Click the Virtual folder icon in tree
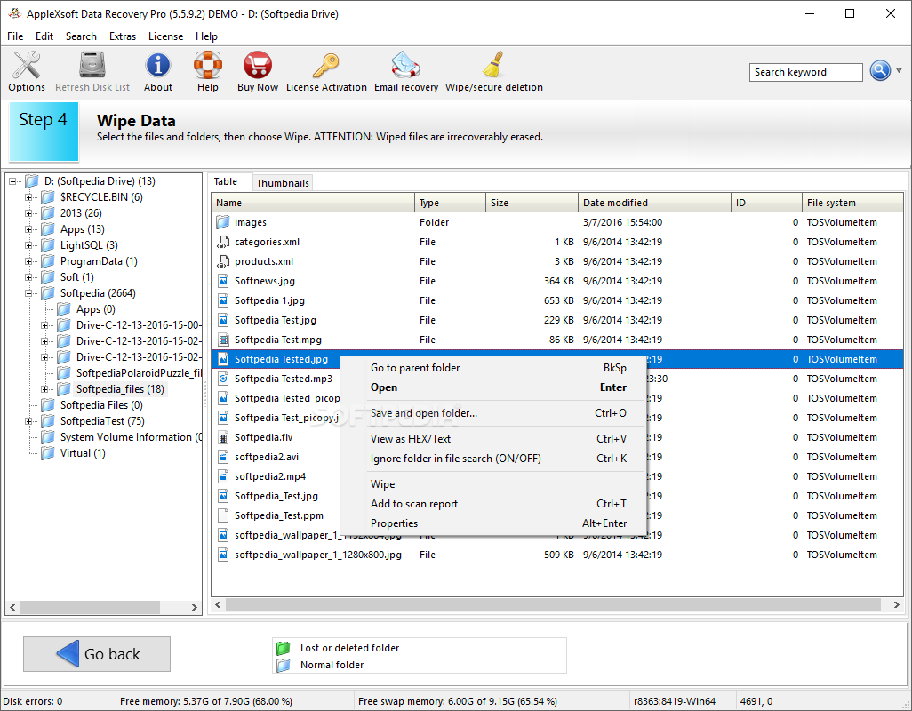912x711 pixels. tap(48, 453)
